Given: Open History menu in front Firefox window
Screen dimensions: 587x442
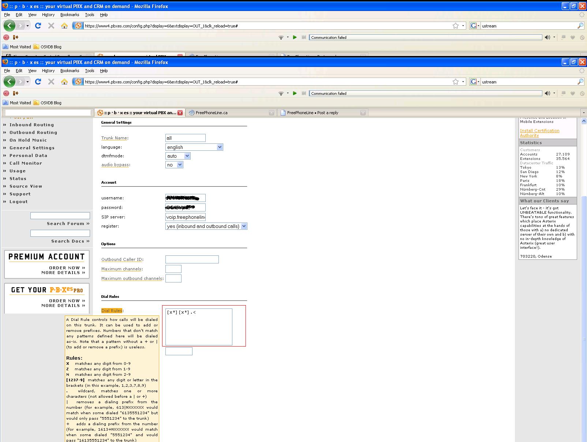Looking at the screenshot, I should [48, 71].
